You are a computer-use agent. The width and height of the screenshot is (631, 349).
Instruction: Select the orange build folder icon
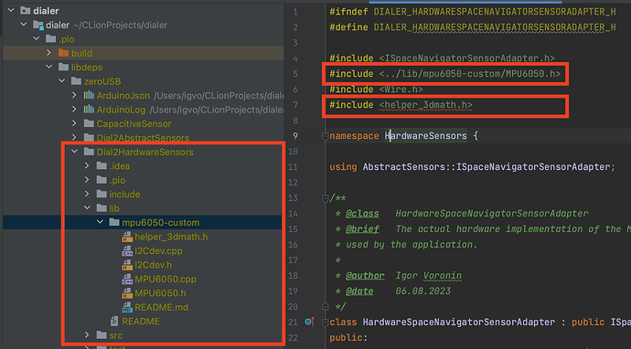coord(64,53)
